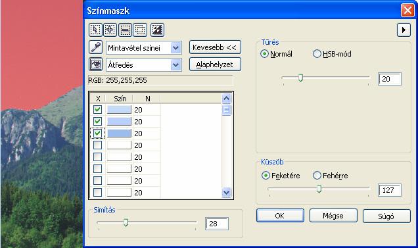
Task: Open the Mintavétel színei dropdown
Action: point(144,48)
